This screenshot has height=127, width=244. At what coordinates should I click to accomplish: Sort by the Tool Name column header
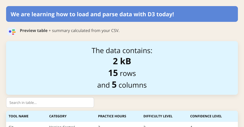coord(19,116)
